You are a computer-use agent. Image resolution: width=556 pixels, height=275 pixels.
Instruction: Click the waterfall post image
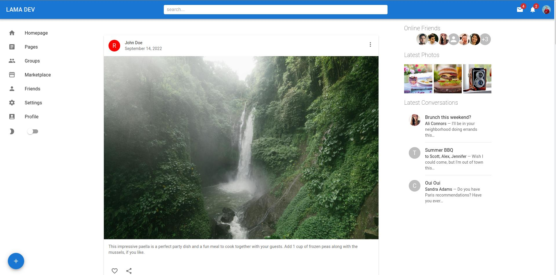coord(241,148)
